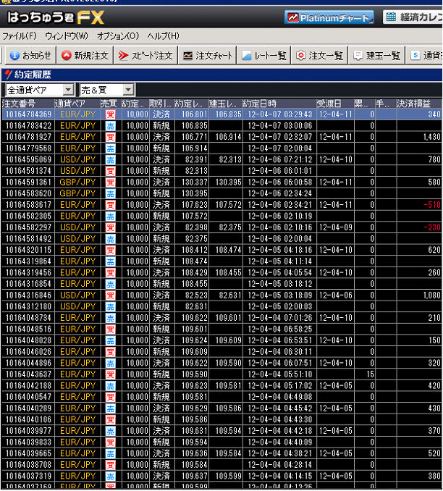Open the 経済カレンダー economic calendar
Screen dimensions: 443x491
413,17
